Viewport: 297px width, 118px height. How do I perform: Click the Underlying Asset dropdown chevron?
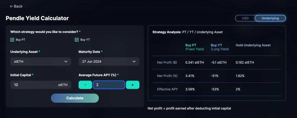tap(66, 62)
